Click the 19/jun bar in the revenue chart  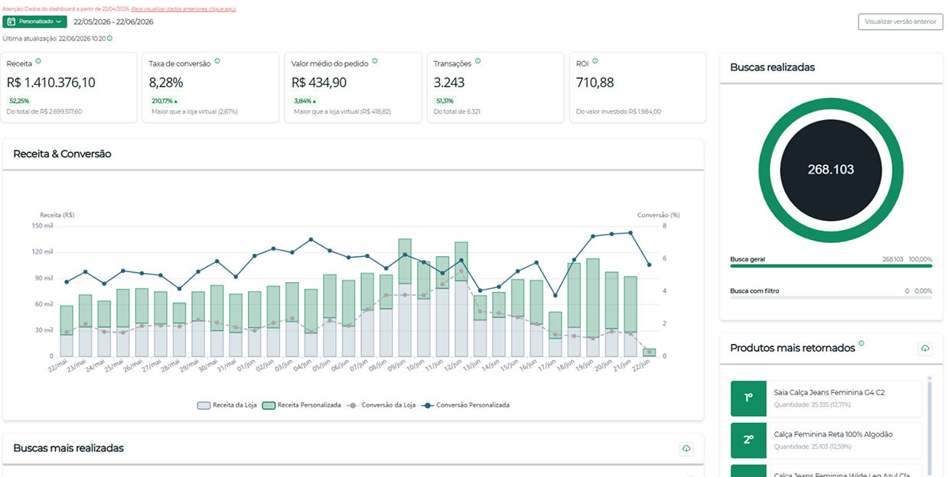pyautogui.click(x=593, y=307)
